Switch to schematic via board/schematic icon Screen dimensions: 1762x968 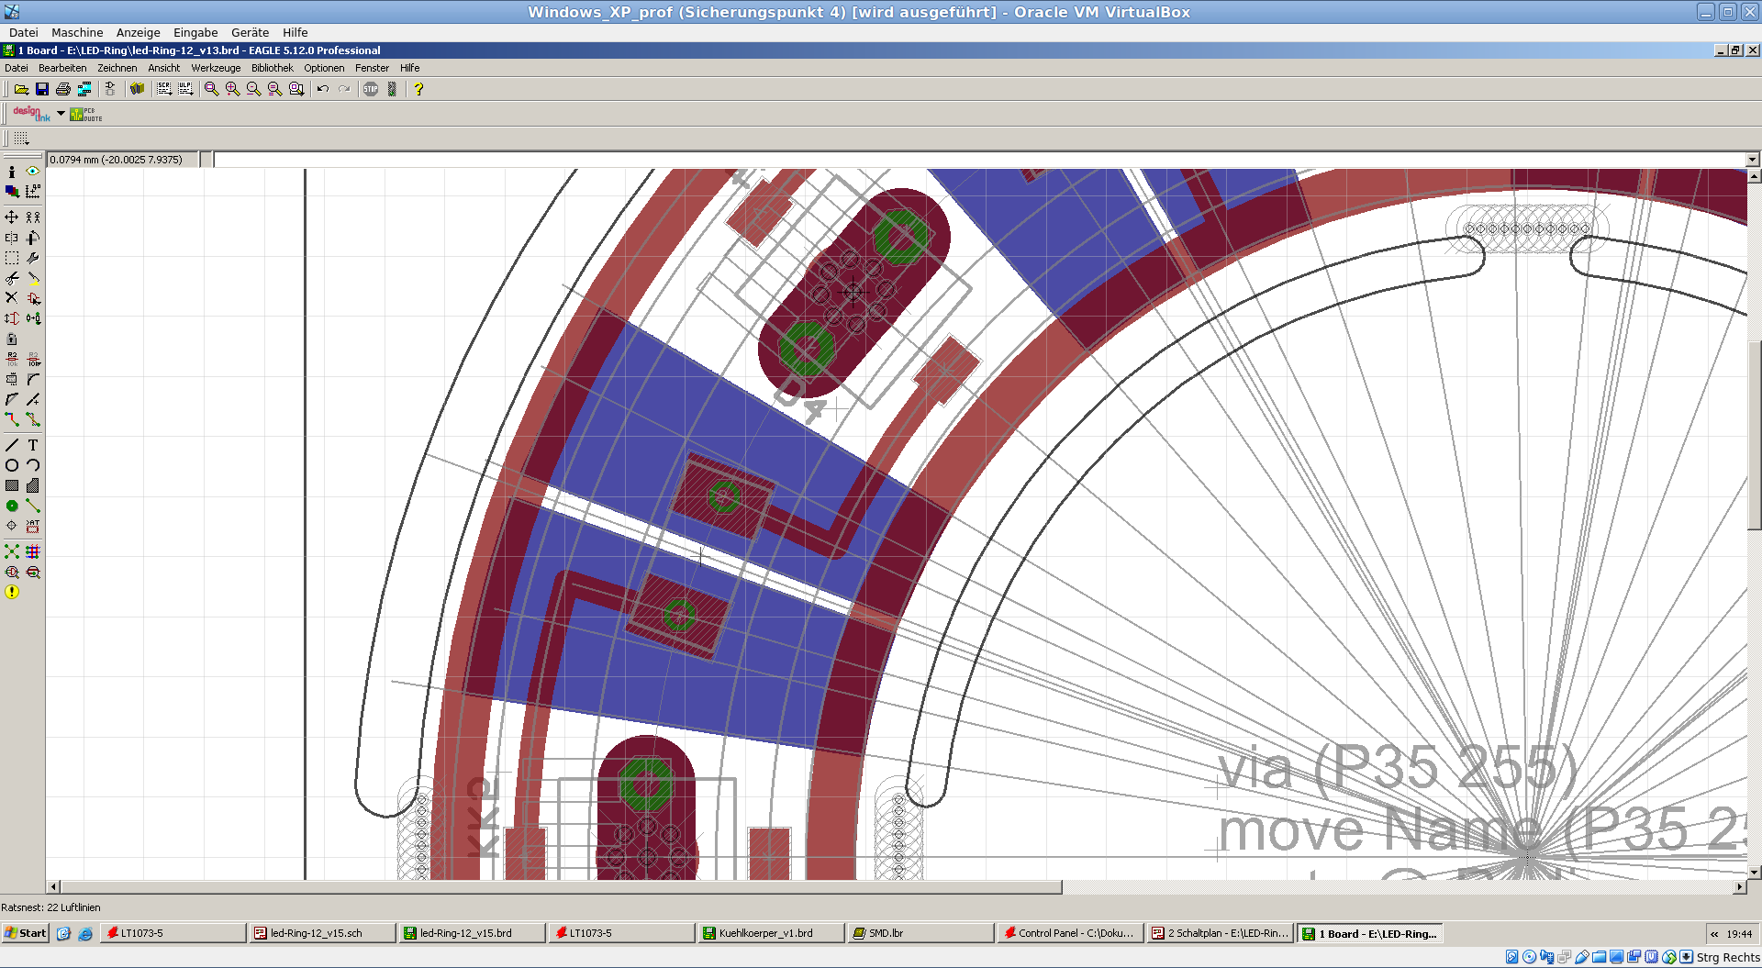tap(110, 89)
